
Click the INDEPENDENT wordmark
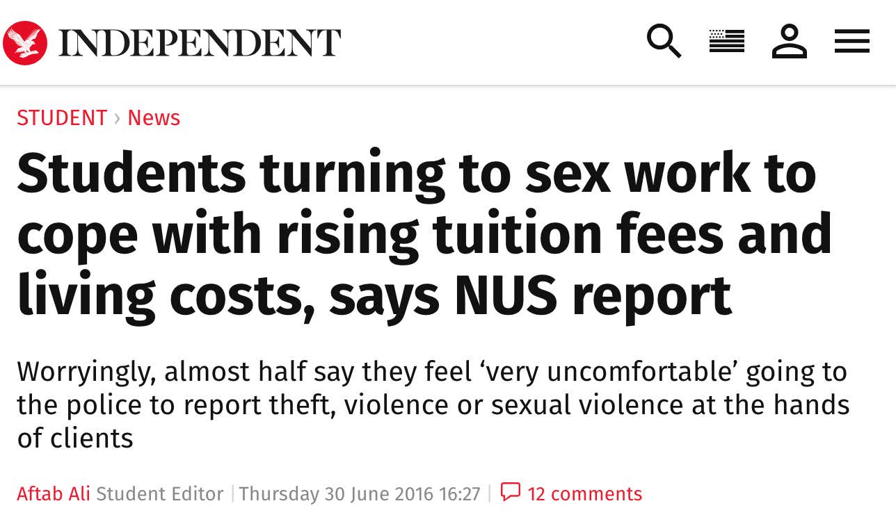[200, 43]
